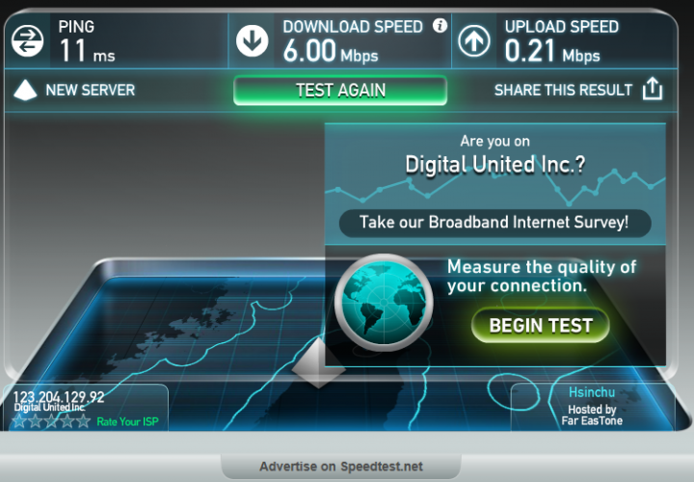The image size is (694, 482).
Task: Rate ISP with the third star
Action: [51, 421]
